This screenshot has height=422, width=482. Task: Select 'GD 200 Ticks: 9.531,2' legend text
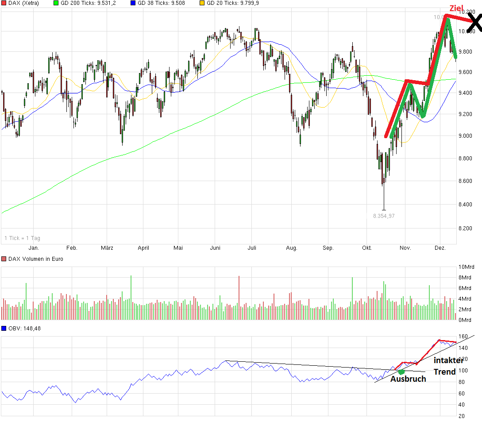[x=88, y=3]
